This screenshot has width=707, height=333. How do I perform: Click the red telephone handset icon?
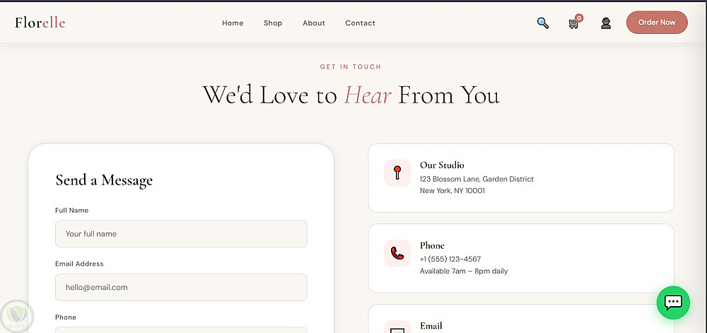pyautogui.click(x=397, y=253)
